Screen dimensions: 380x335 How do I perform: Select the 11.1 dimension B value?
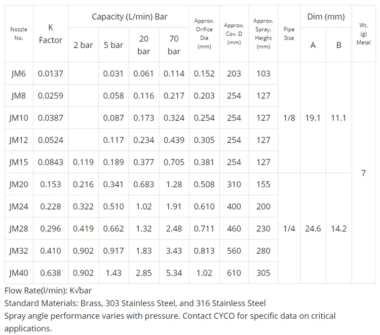[338, 118]
